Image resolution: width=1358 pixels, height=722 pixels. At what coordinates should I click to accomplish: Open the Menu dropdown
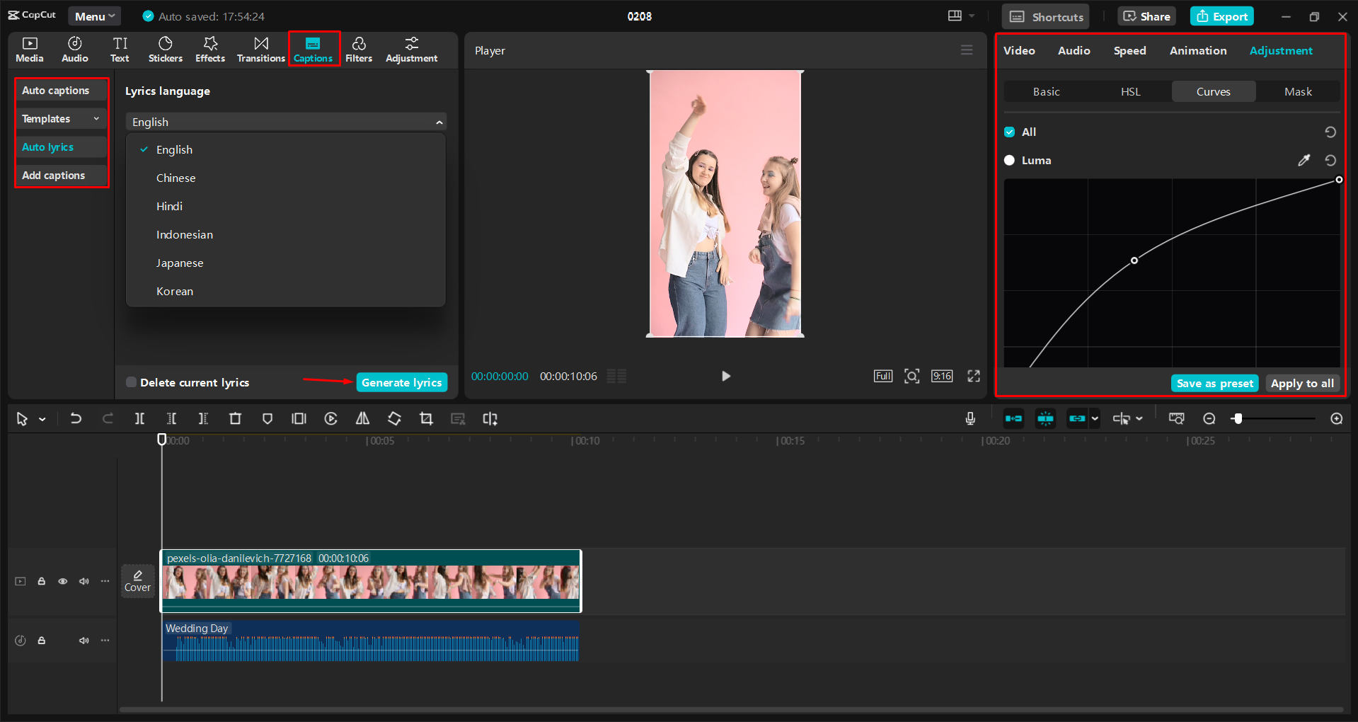[x=94, y=16]
